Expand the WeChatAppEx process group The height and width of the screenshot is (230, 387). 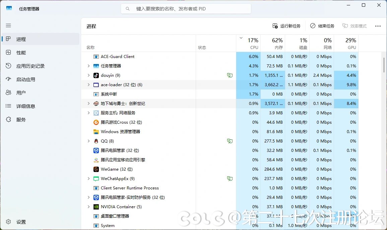click(x=88, y=179)
